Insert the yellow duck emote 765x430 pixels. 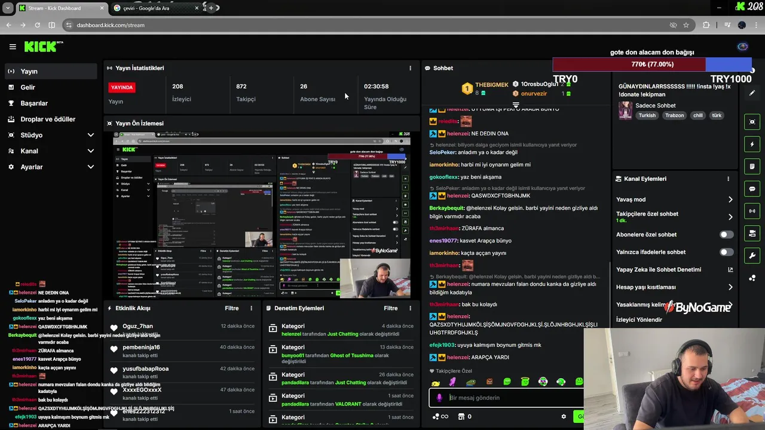pyautogui.click(x=435, y=382)
